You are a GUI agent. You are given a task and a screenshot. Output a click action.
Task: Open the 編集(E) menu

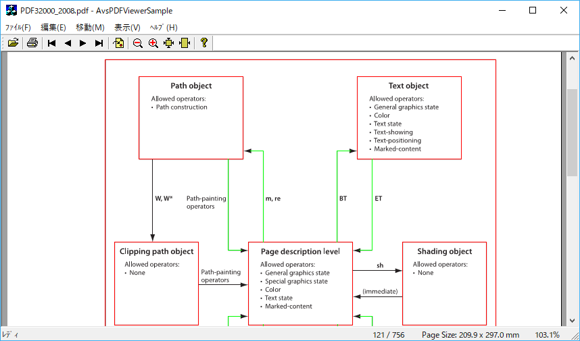point(53,28)
